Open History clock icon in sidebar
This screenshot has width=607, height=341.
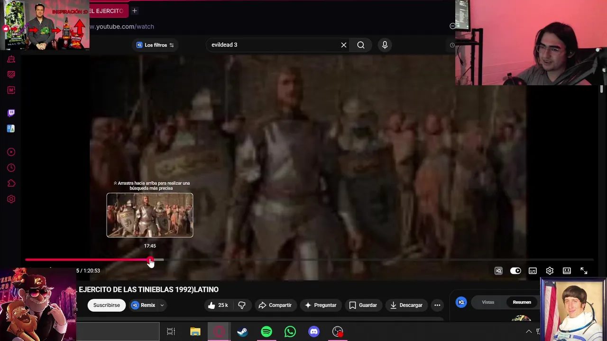pyautogui.click(x=11, y=168)
